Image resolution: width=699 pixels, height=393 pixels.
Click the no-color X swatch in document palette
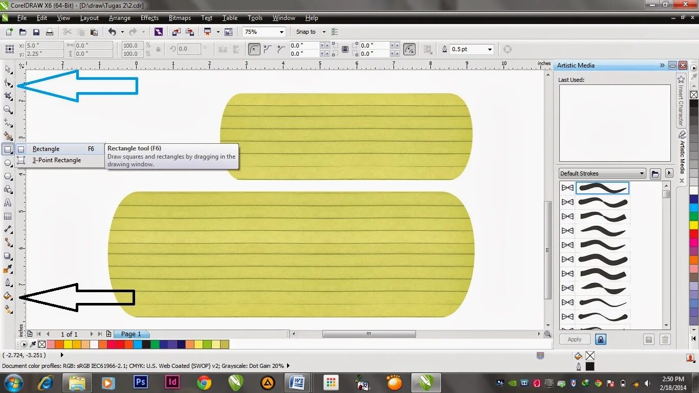[x=42, y=344]
